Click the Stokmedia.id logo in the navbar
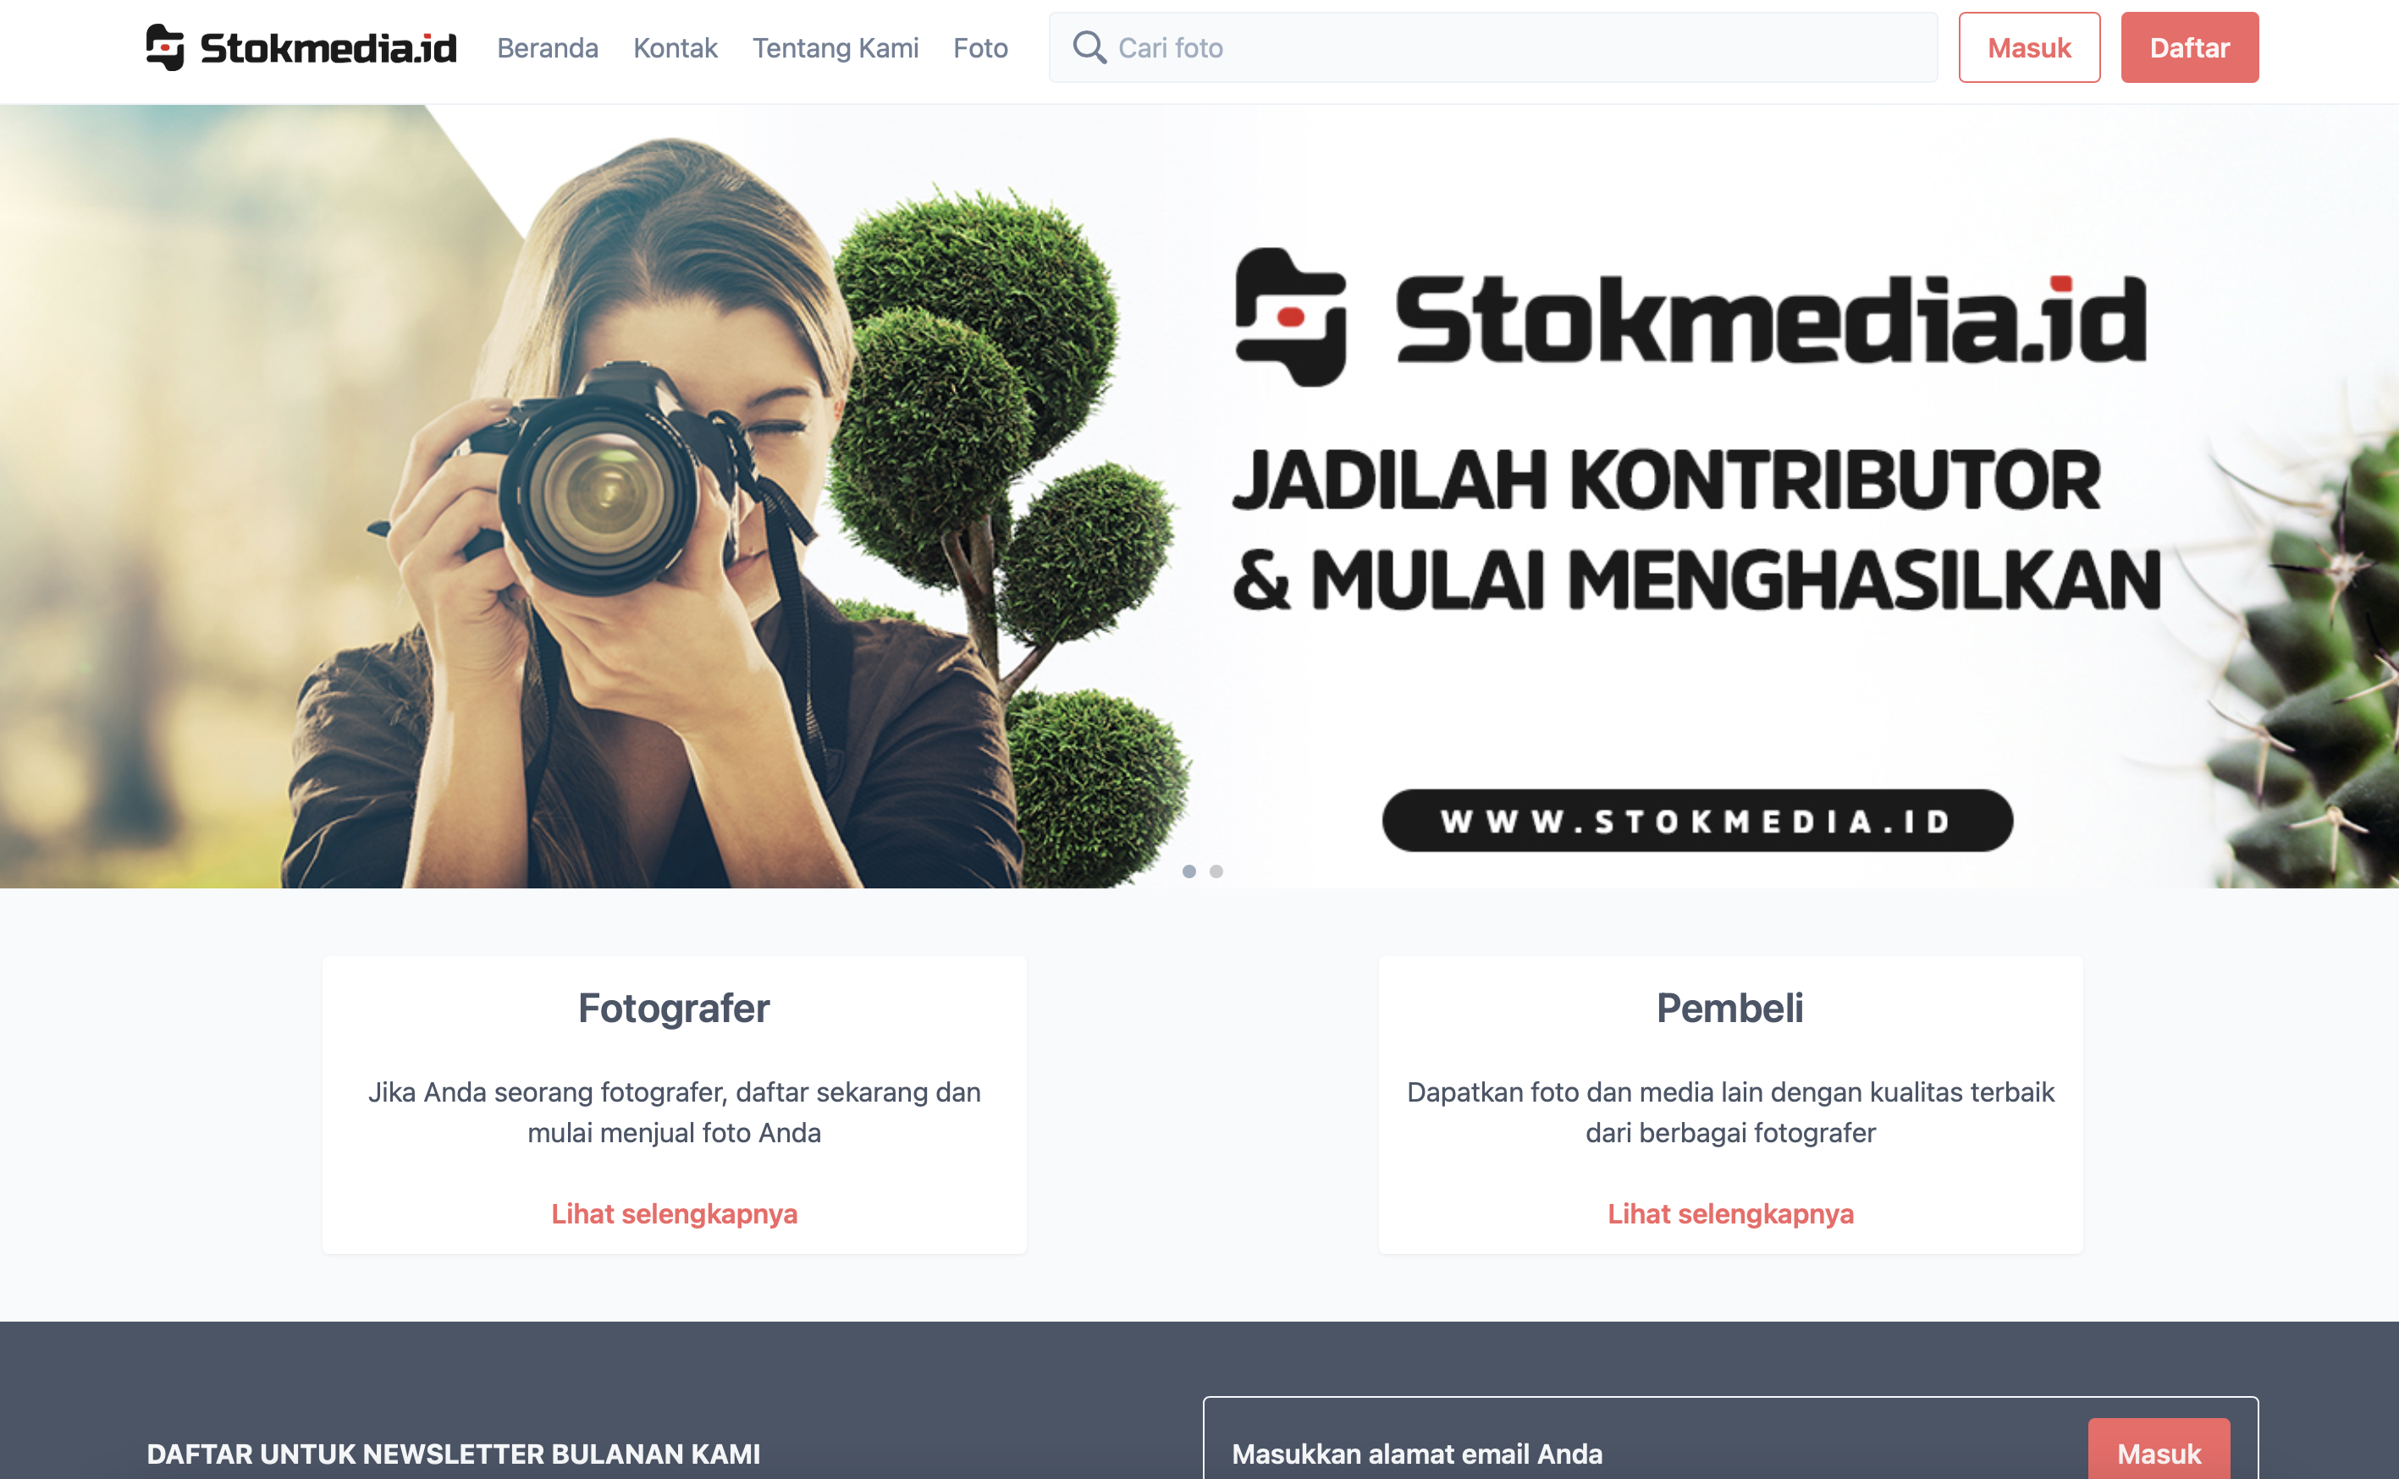Image resolution: width=2399 pixels, height=1479 pixels. click(301, 47)
